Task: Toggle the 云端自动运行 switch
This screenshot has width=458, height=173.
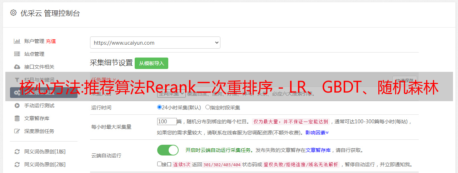Action: [168, 150]
